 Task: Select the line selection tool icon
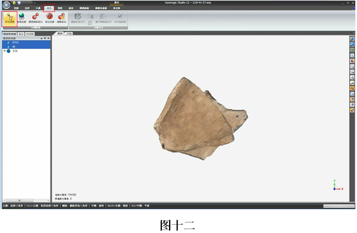tap(352, 78)
